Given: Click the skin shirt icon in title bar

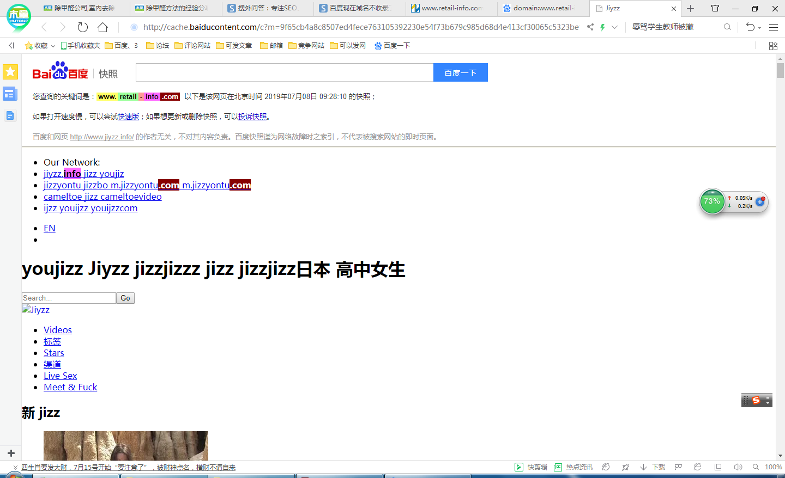Looking at the screenshot, I should pyautogui.click(x=715, y=8).
